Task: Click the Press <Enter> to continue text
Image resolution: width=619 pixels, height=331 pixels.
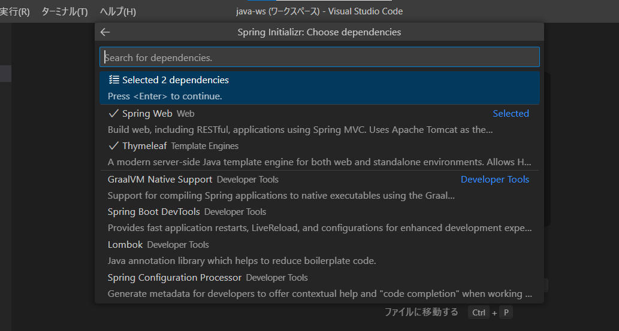Action: [x=165, y=96]
